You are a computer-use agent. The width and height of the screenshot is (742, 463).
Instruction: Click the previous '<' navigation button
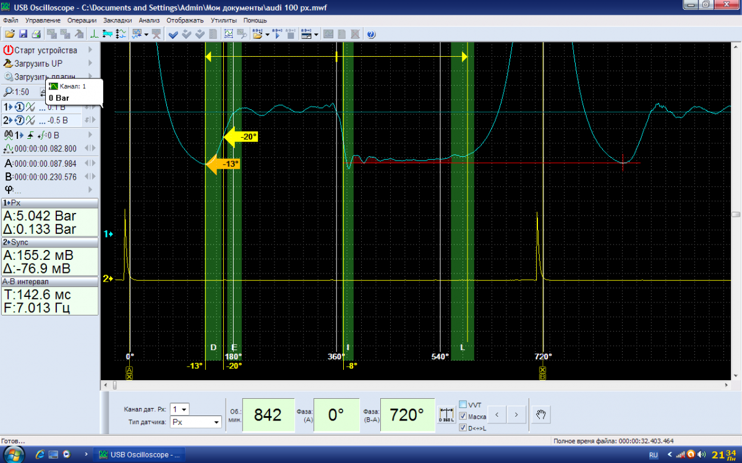(x=497, y=414)
